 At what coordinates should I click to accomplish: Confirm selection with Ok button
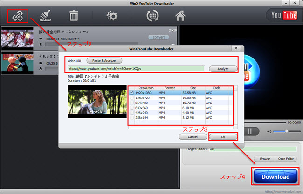coord(223,137)
